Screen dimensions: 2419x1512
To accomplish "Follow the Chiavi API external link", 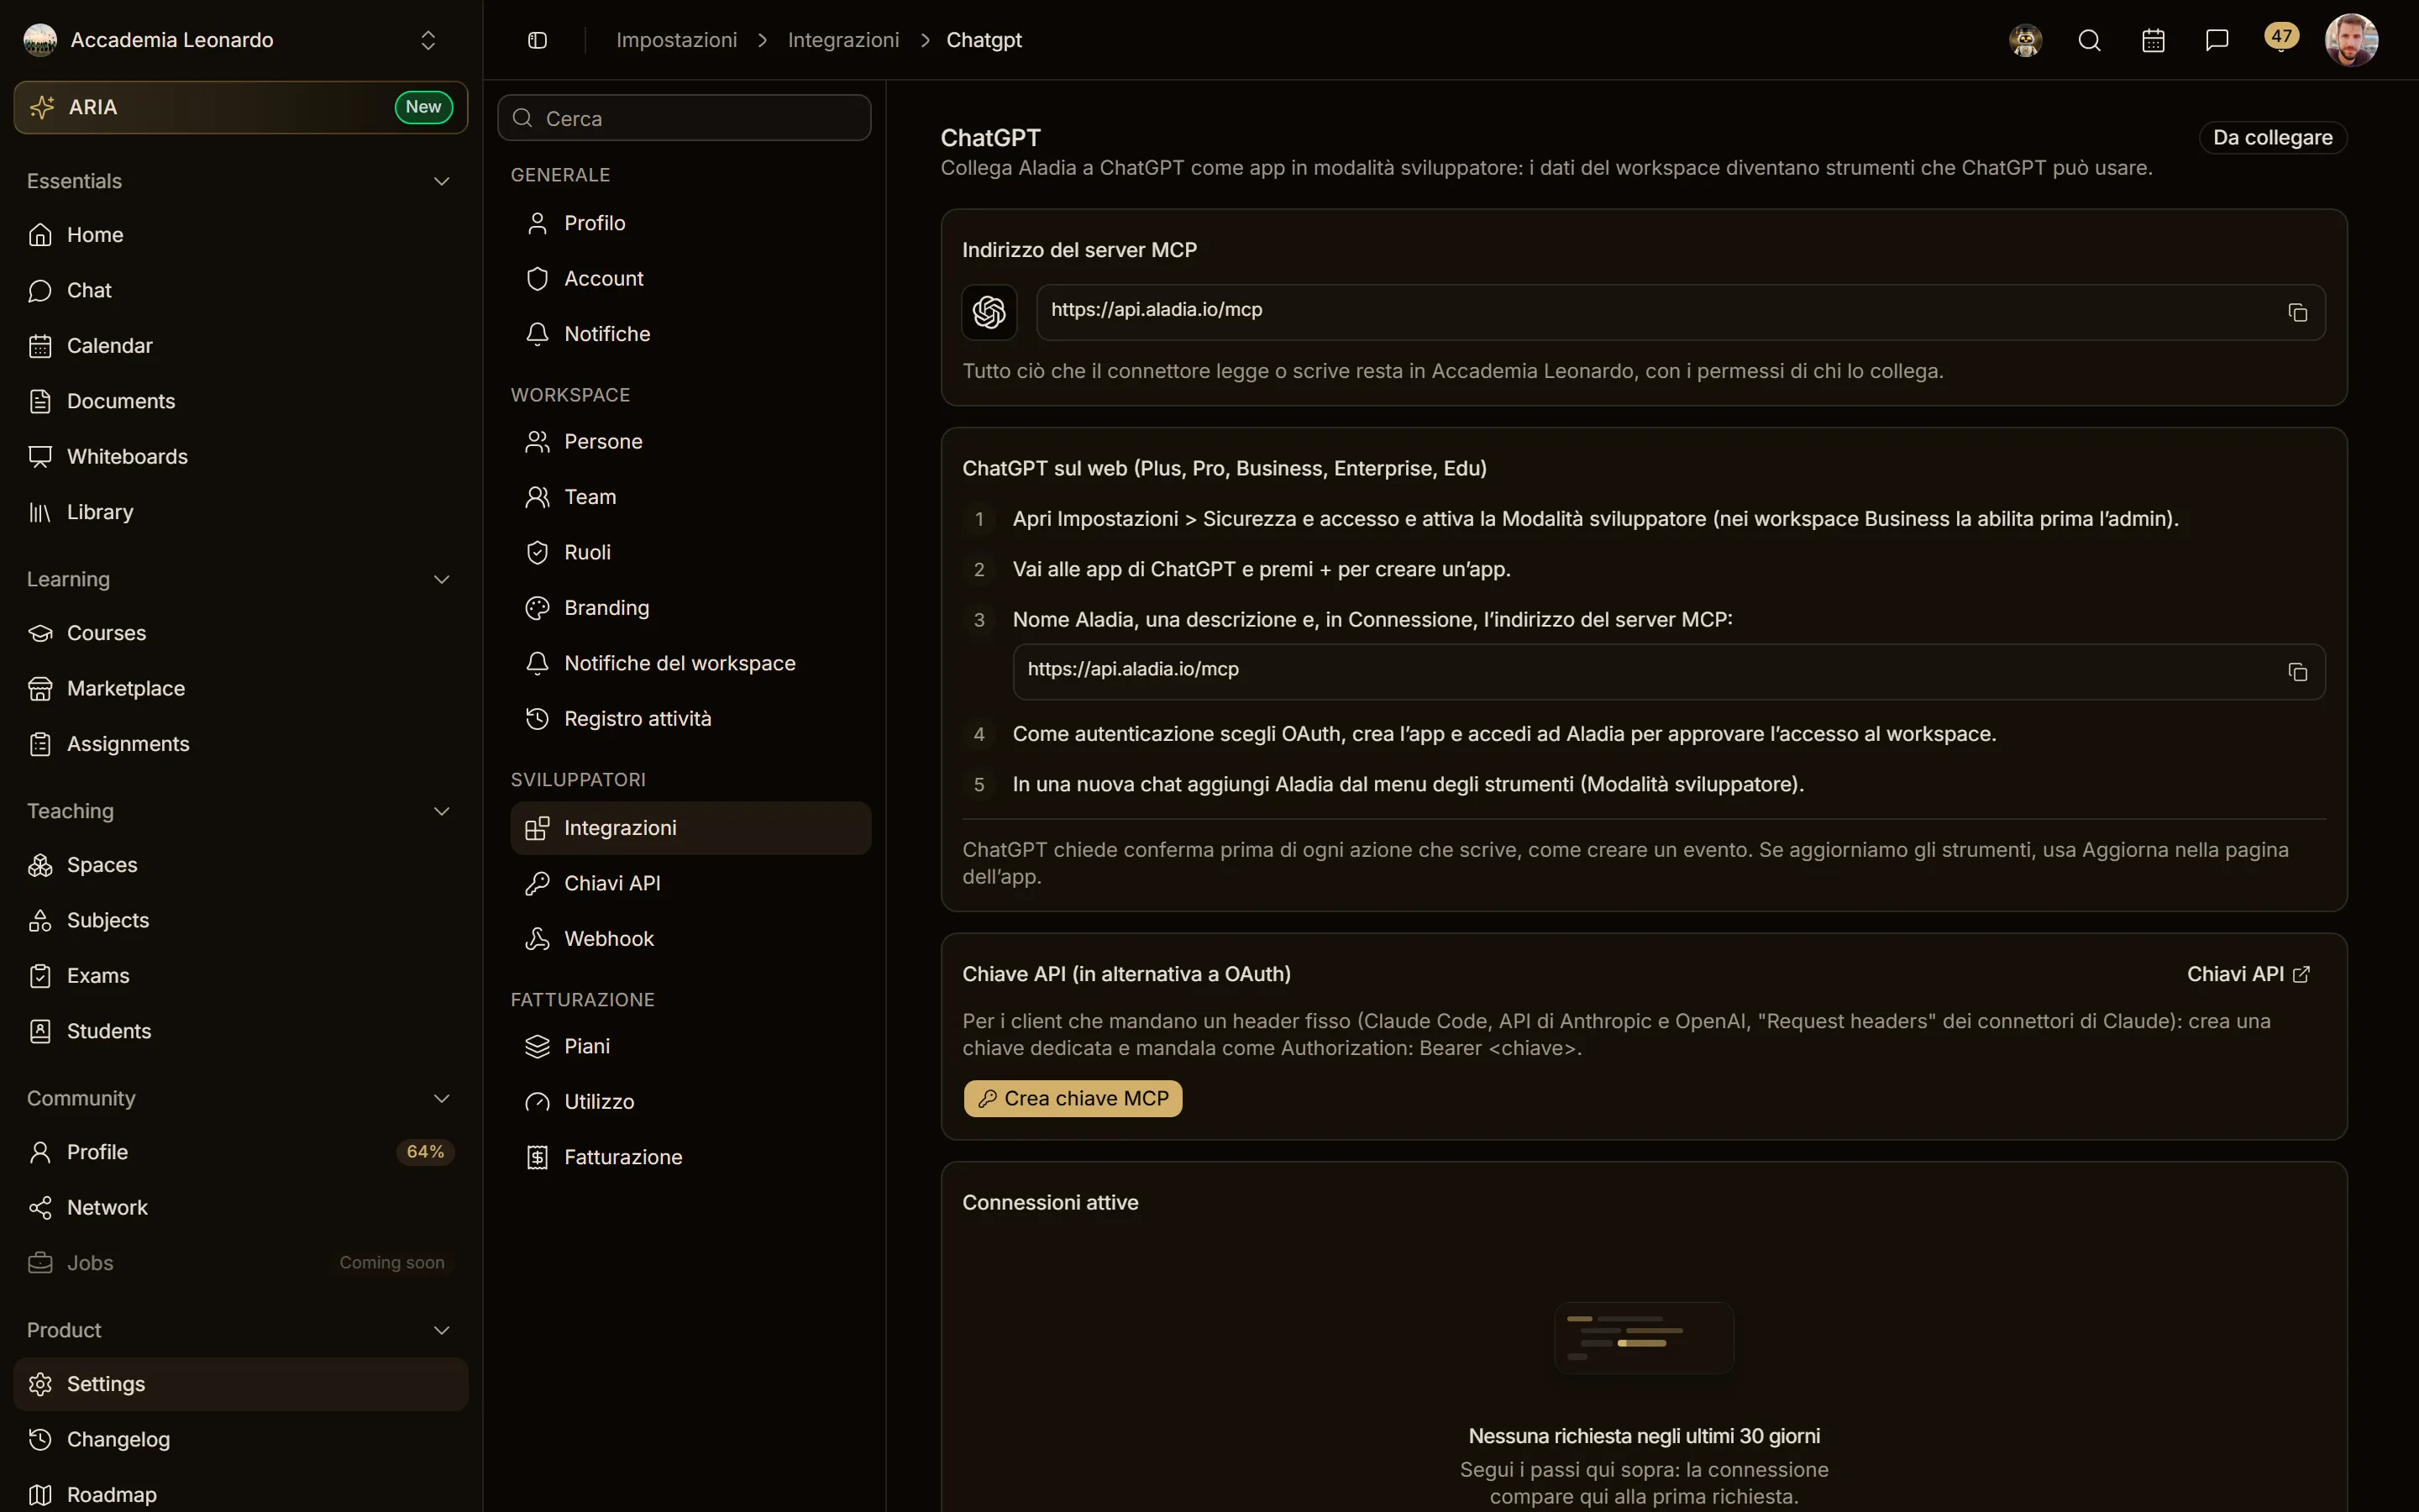I will tap(2248, 974).
